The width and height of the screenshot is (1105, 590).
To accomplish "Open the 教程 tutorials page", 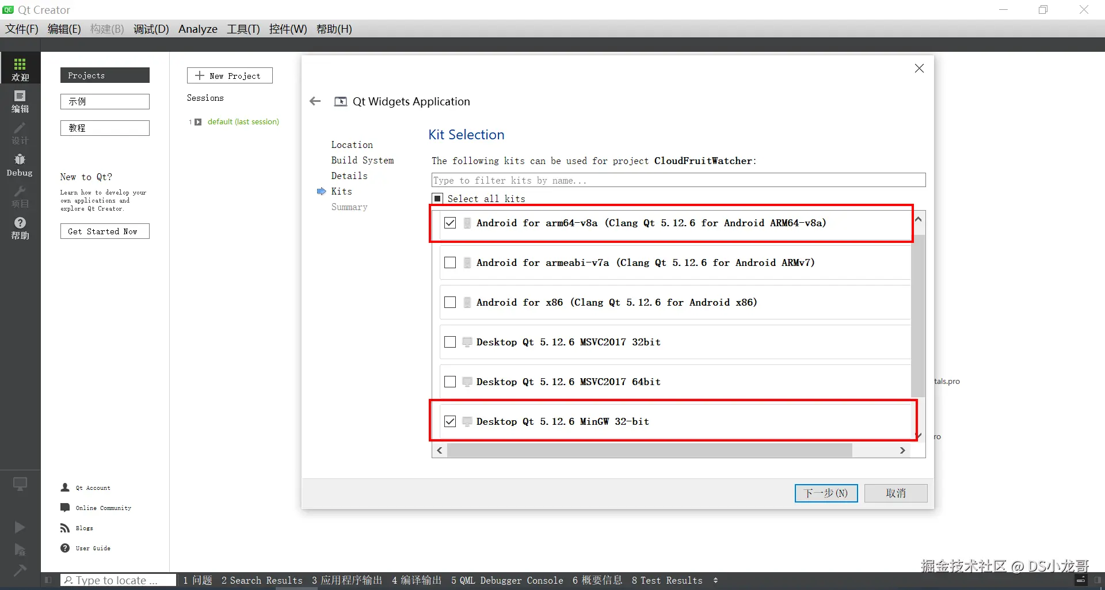I will click(105, 128).
